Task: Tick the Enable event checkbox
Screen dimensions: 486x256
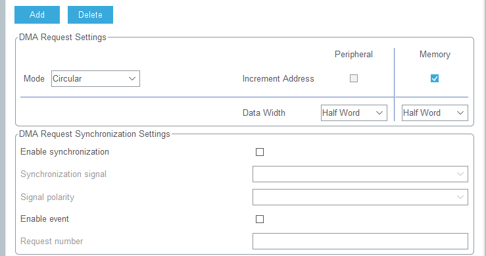Action: click(x=260, y=219)
